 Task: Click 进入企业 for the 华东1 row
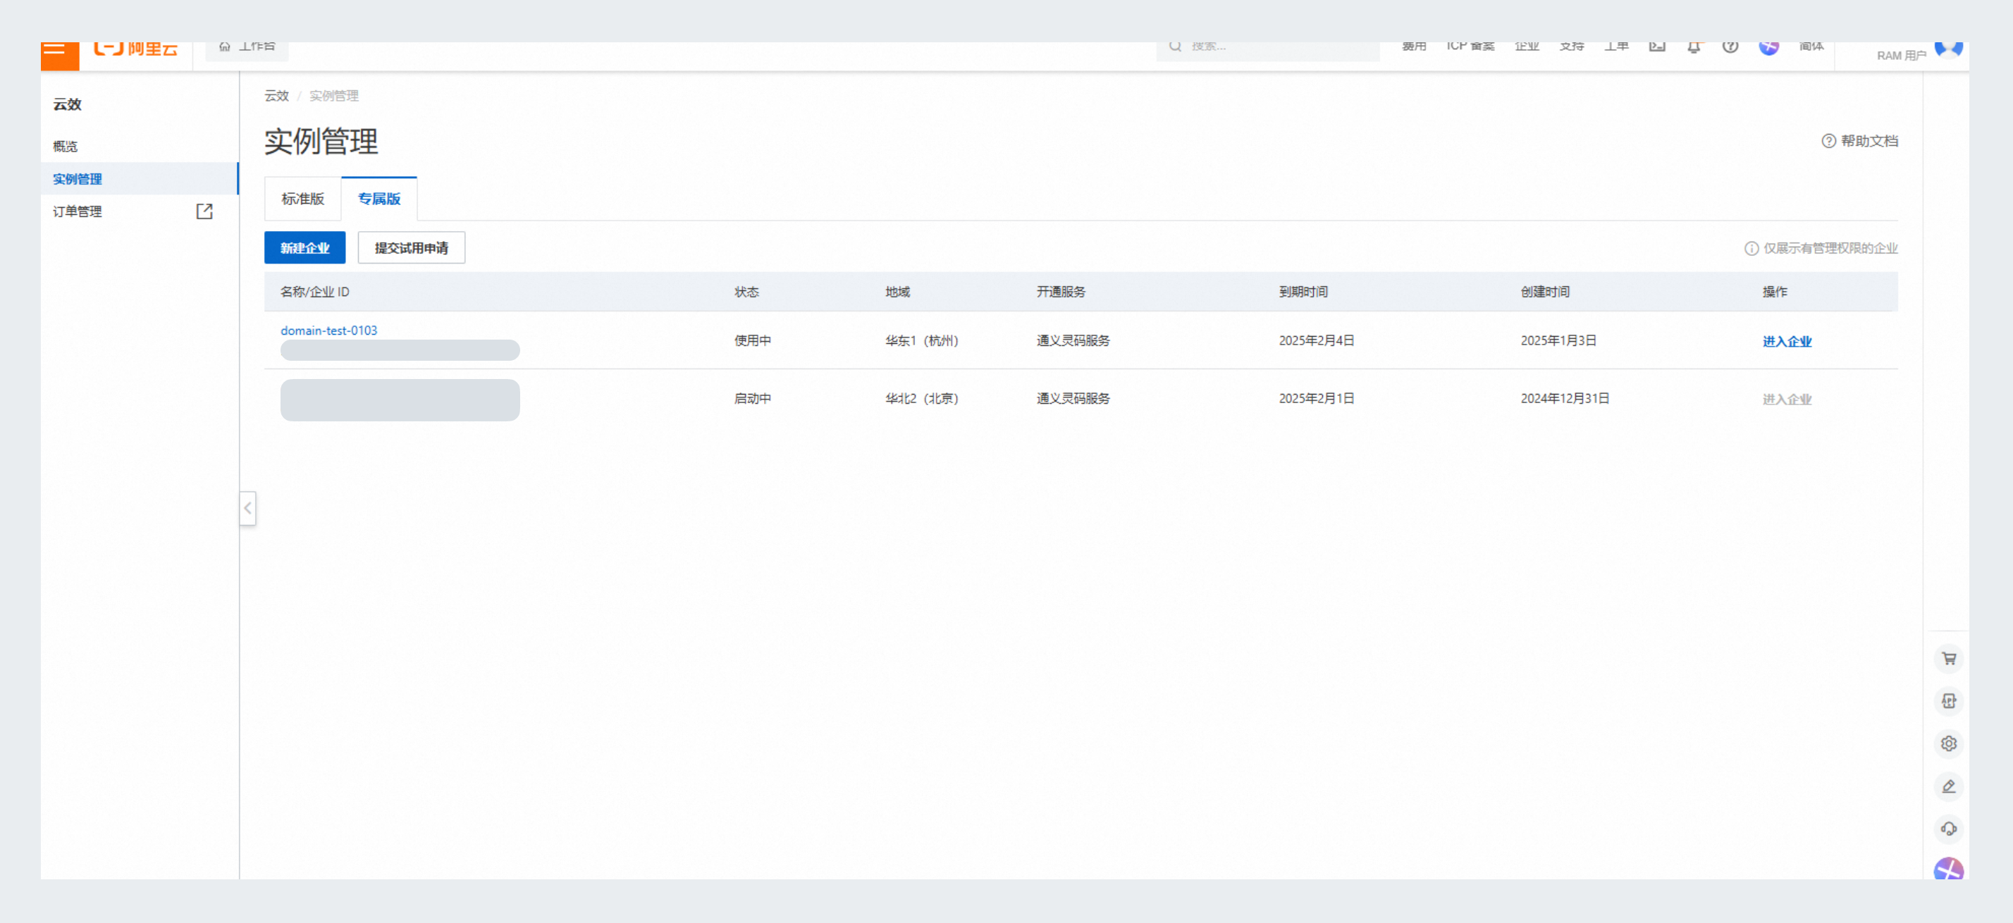(x=1786, y=341)
